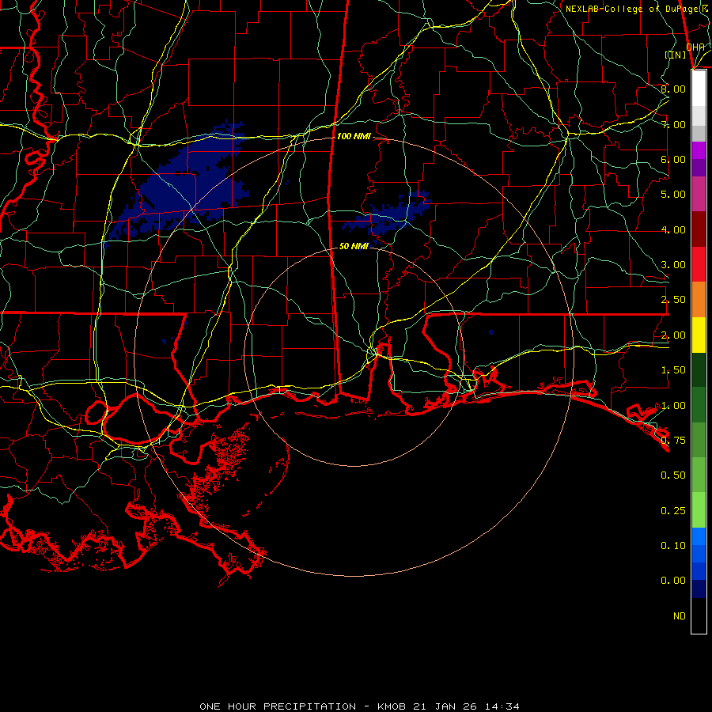The height and width of the screenshot is (712, 712).
Task: Click the 100 NMI range ring label
Action: (354, 136)
